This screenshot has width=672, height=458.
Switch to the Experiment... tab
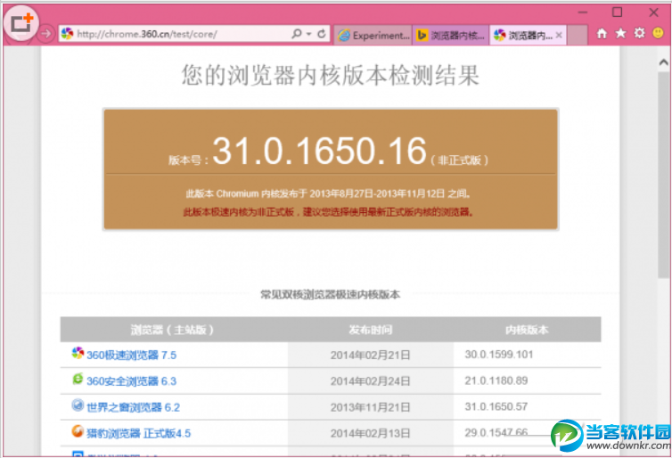(373, 35)
